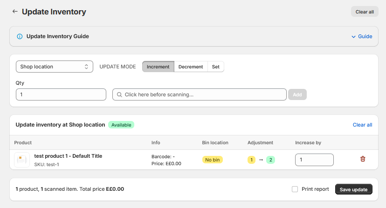Click the No bin label
The image size is (386, 208).
[x=213, y=160]
